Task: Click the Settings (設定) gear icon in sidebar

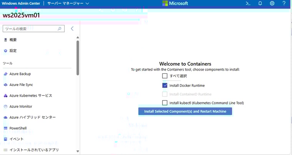Action: point(6,51)
